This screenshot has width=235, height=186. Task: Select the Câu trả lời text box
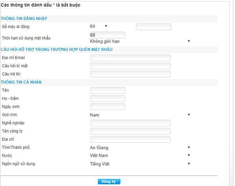[130, 74]
